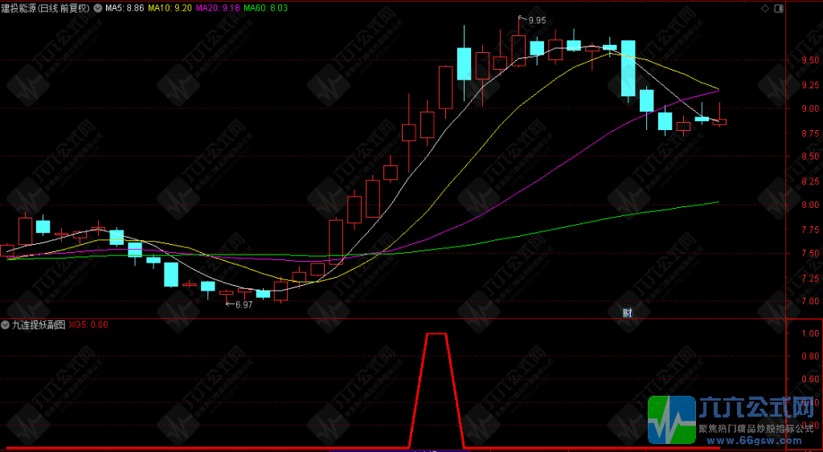Click the 财 finance marker icon on chart
This screenshot has width=823, height=452.
point(627,313)
